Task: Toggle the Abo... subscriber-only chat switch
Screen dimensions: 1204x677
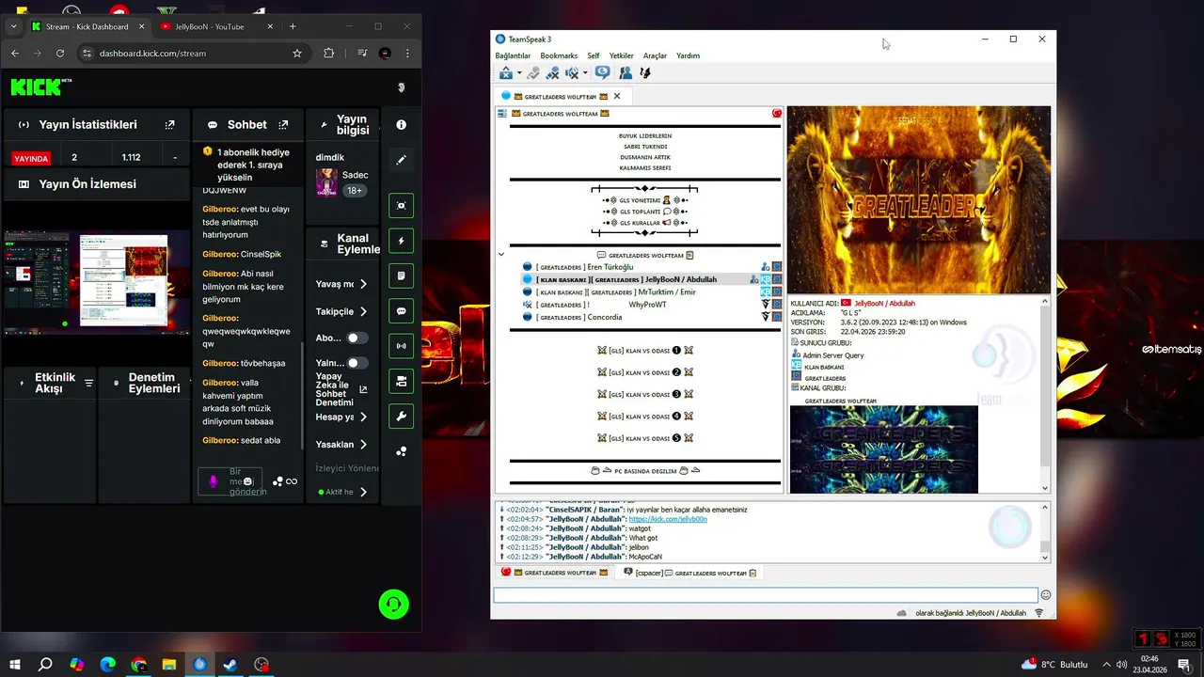Action: tap(357, 338)
